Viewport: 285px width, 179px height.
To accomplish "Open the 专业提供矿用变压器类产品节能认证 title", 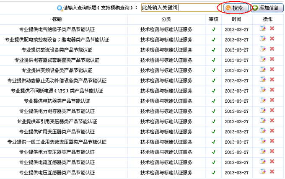I will tap(57, 131).
